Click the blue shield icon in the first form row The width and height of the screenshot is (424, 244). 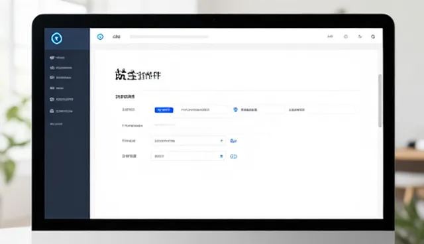pos(236,109)
